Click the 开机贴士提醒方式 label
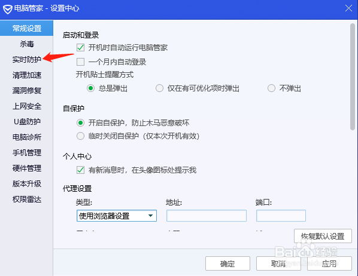Image resolution: width=358 pixels, height=276 pixels. tap(105, 75)
